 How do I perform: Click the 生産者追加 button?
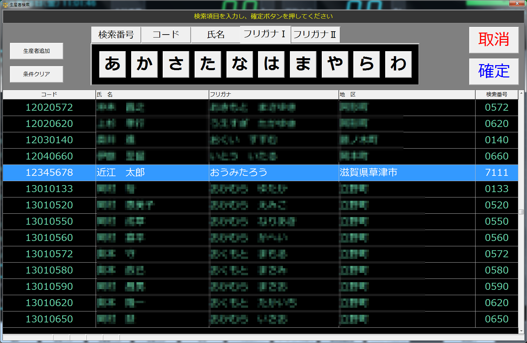click(x=37, y=51)
